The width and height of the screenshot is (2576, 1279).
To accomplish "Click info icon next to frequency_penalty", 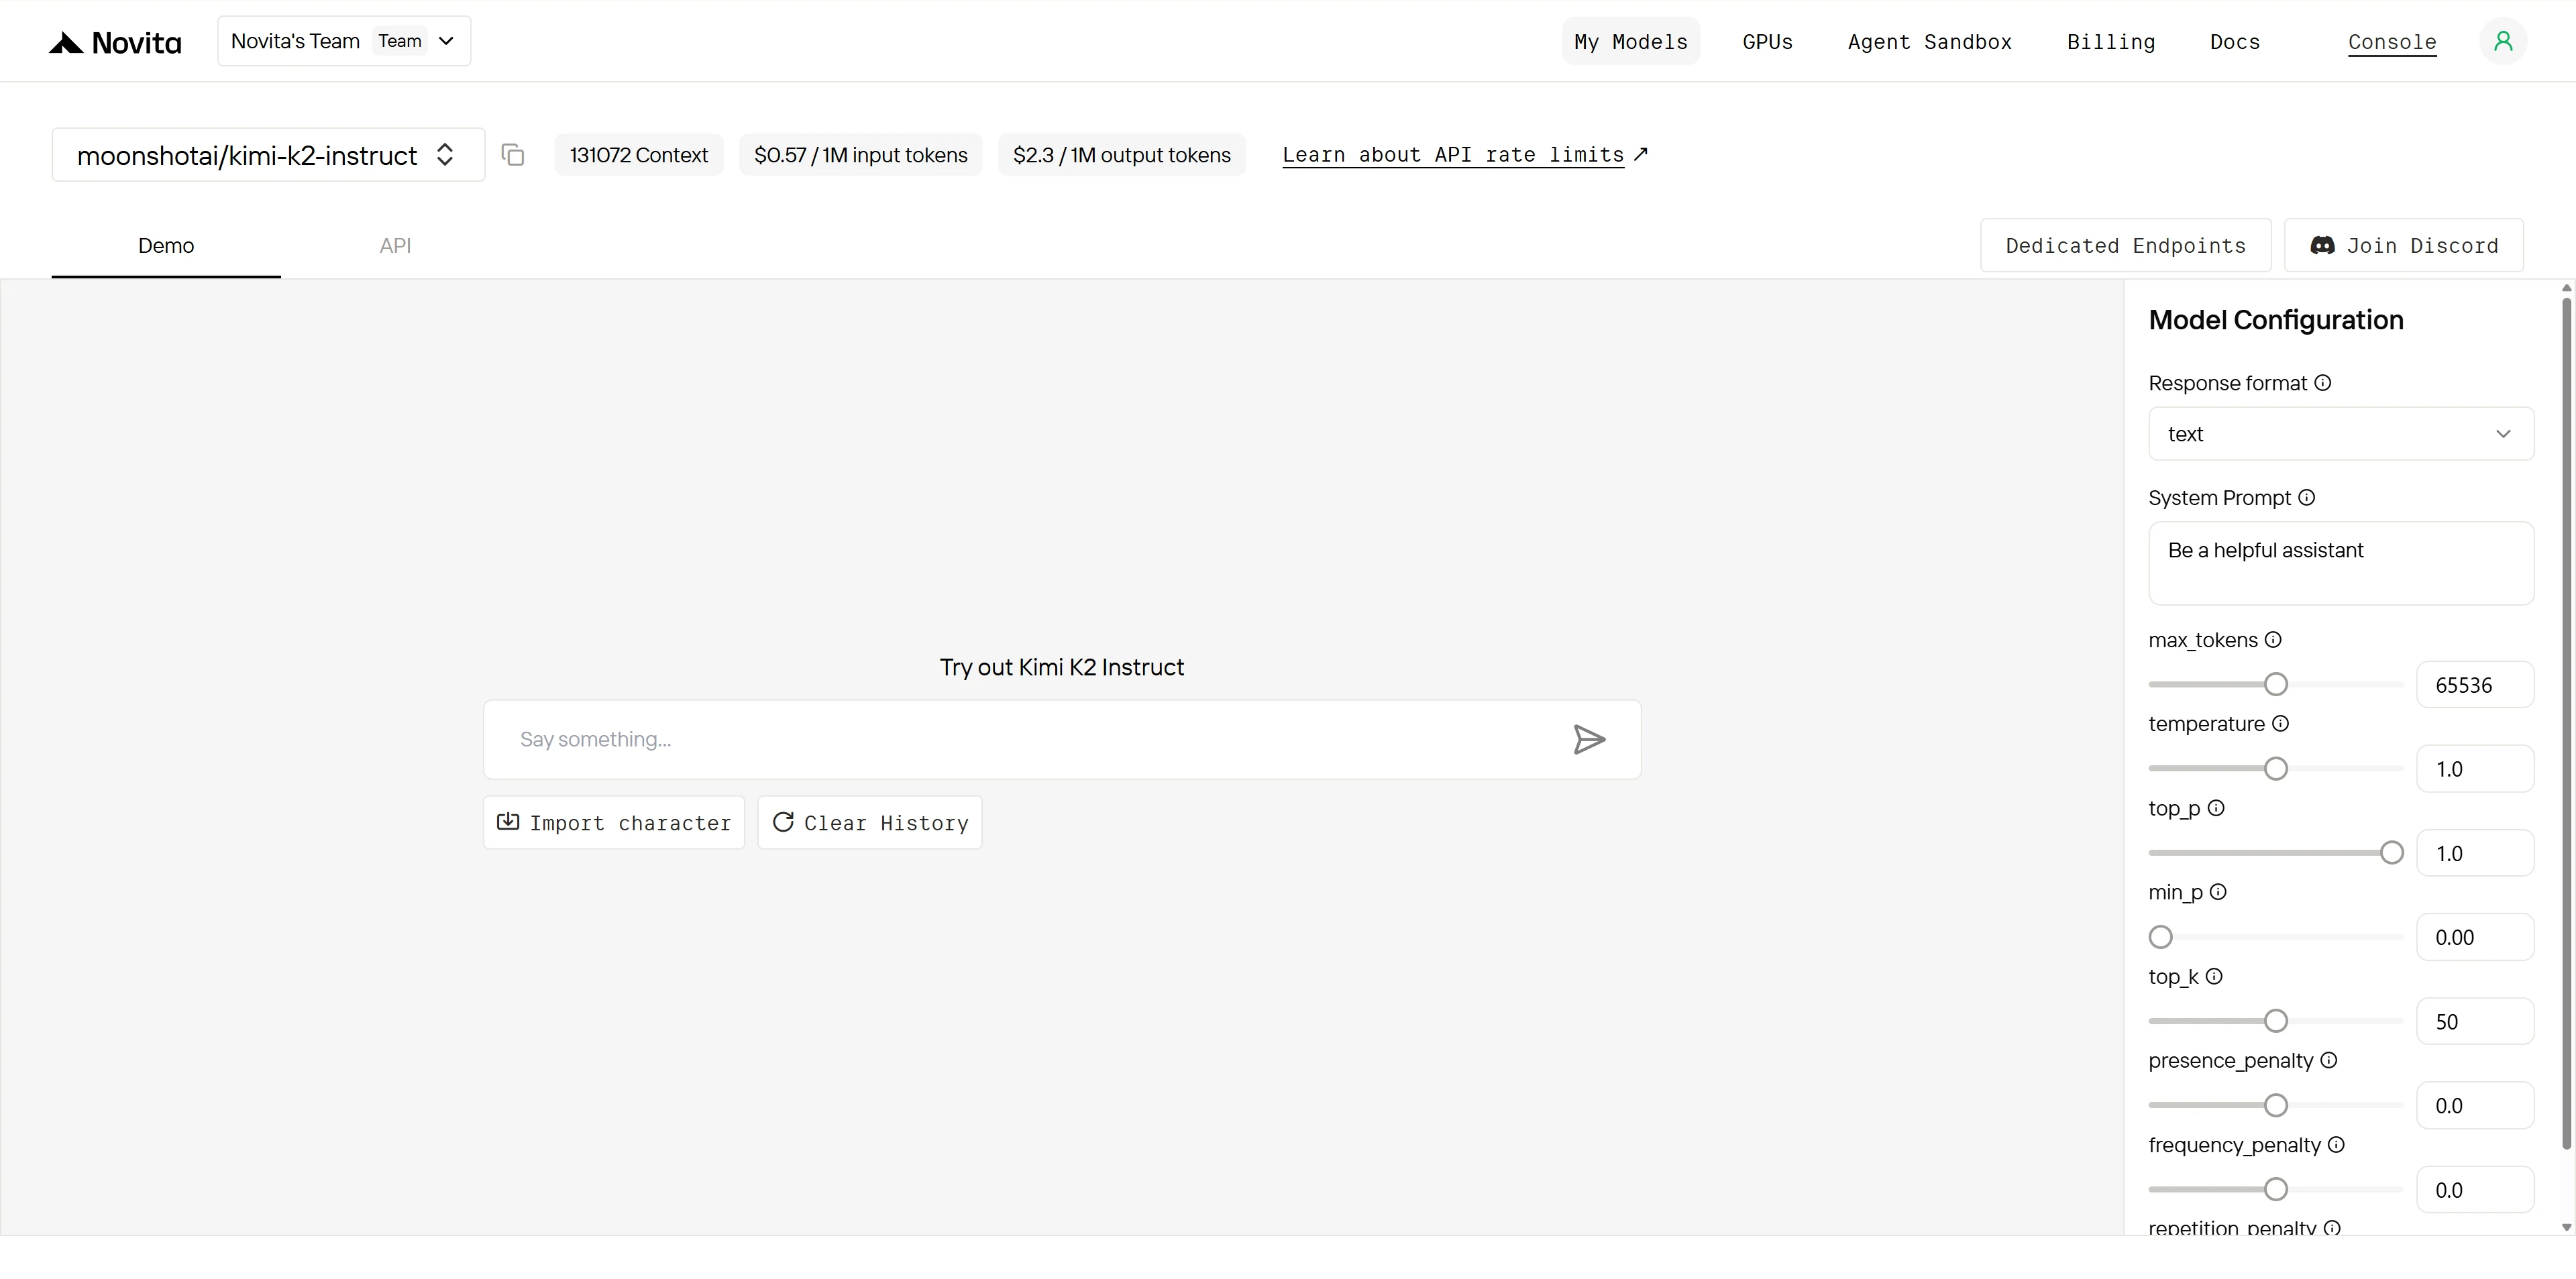I will click(x=2336, y=1145).
